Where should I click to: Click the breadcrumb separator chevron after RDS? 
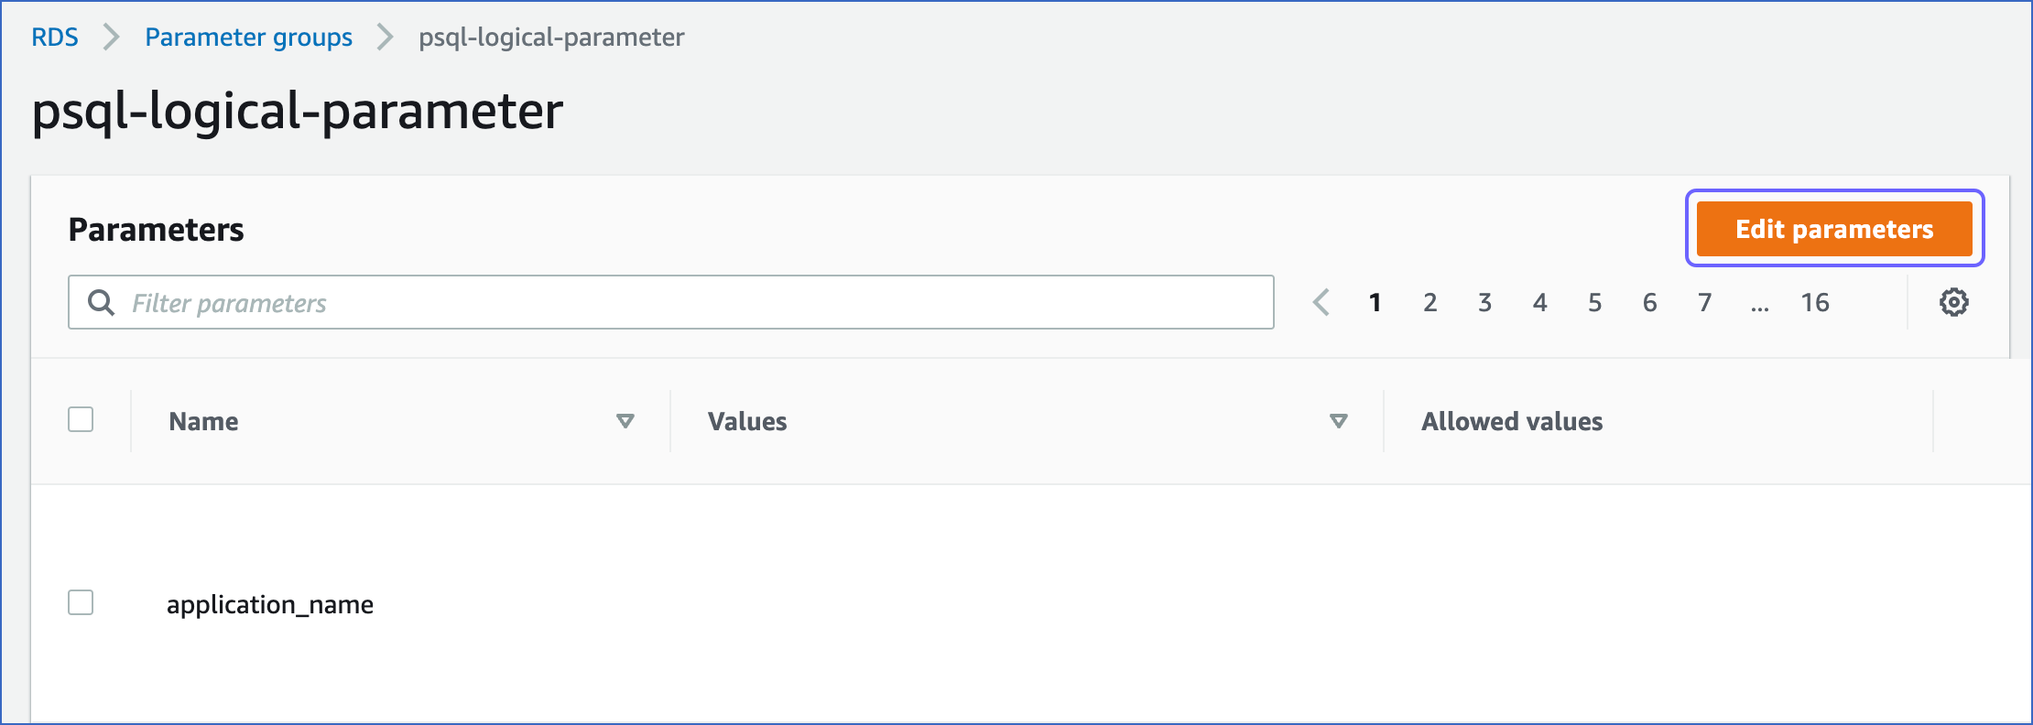click(112, 38)
